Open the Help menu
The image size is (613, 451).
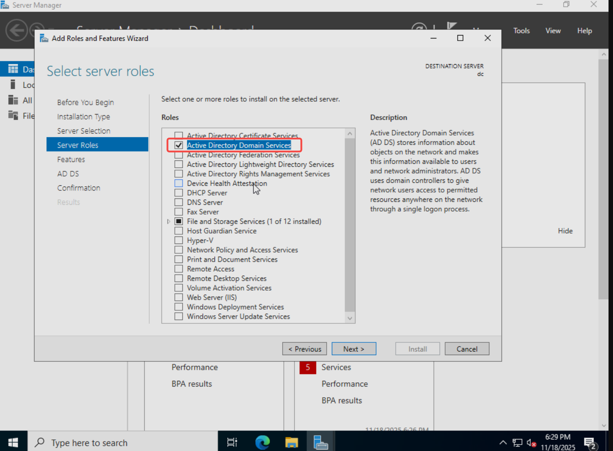(584, 31)
